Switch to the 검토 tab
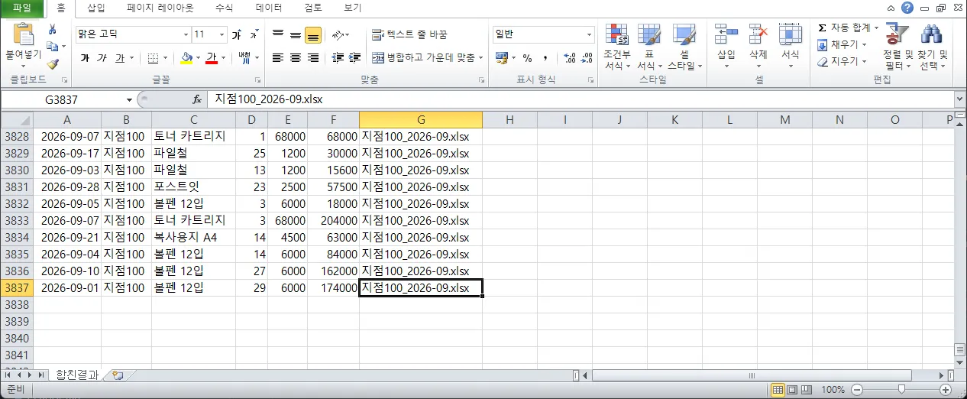The width and height of the screenshot is (967, 399). click(313, 8)
